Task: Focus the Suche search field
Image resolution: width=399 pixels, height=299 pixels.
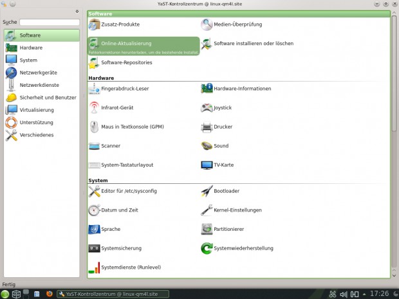Action: tap(50, 22)
